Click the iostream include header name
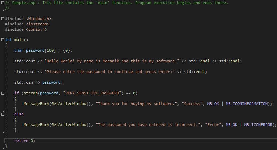Viewport: 277px width, 150px height. pos(38,24)
